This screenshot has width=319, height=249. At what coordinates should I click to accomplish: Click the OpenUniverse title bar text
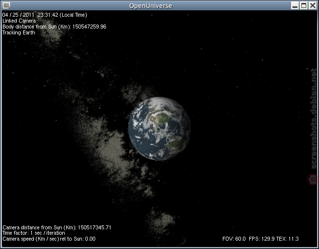point(151,6)
